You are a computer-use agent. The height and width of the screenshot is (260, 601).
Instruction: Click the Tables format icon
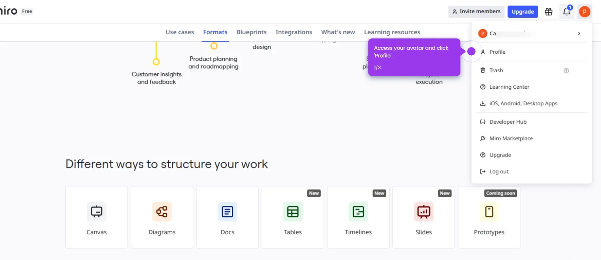click(293, 212)
